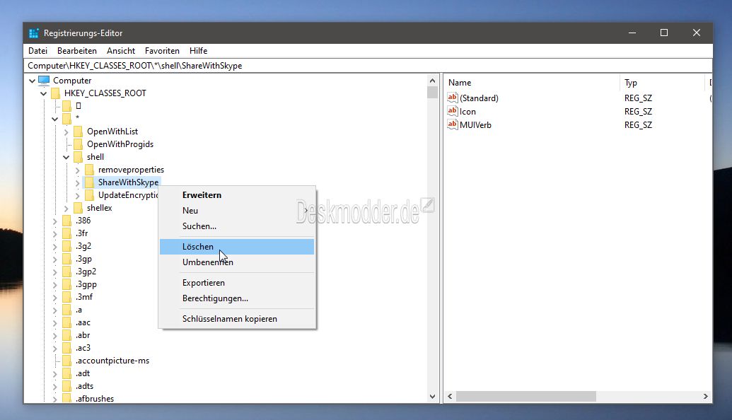
Task: Click the folder icon beside asterisk key
Action: coord(66,119)
